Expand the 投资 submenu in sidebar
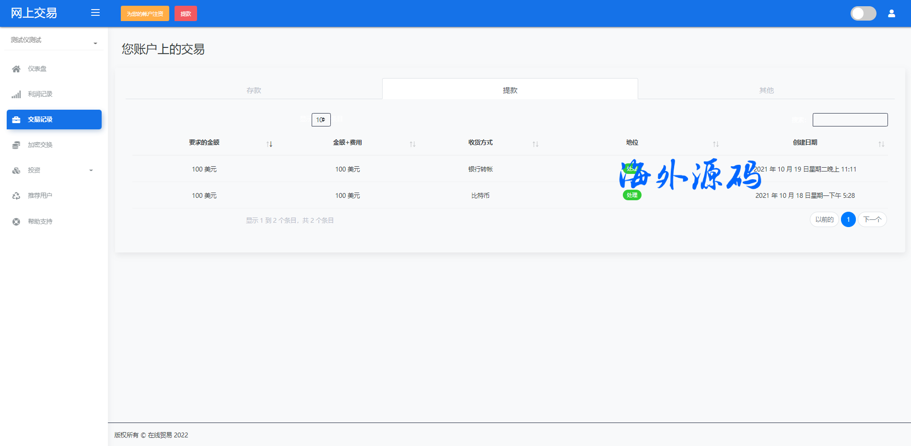This screenshot has width=911, height=446. click(x=91, y=171)
